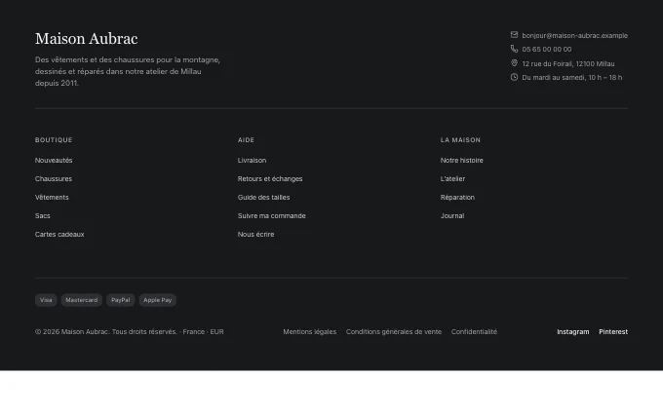Open the Journal link
The height and width of the screenshot is (414, 663).
(452, 216)
